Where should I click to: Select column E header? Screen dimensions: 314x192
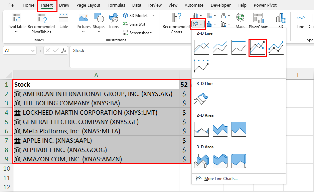click(298, 75)
